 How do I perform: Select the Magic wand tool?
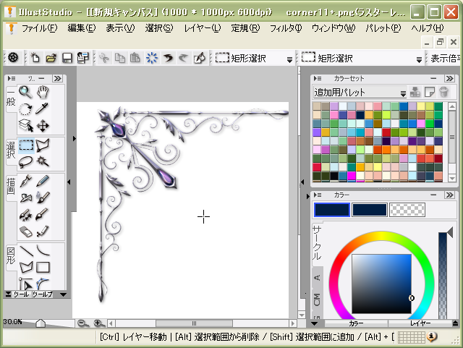point(43,162)
